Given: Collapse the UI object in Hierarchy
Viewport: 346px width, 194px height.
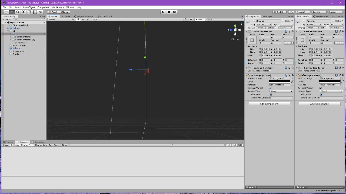Looking at the screenshot, I should click(x=8, y=31).
